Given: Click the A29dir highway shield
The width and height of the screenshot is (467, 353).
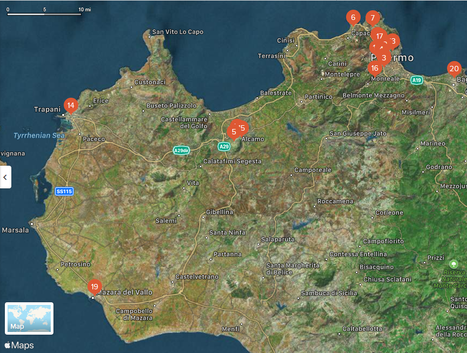Looking at the screenshot, I should (181, 150).
